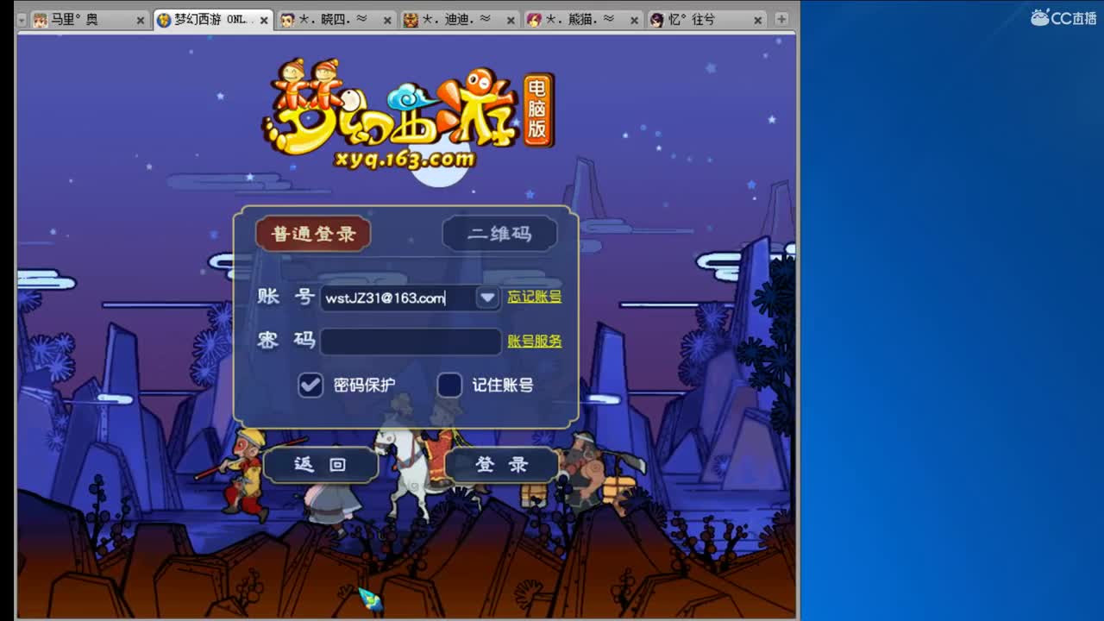The width and height of the screenshot is (1104, 621).
Task: Close the 忆° 往兮 tab
Action: (757, 20)
